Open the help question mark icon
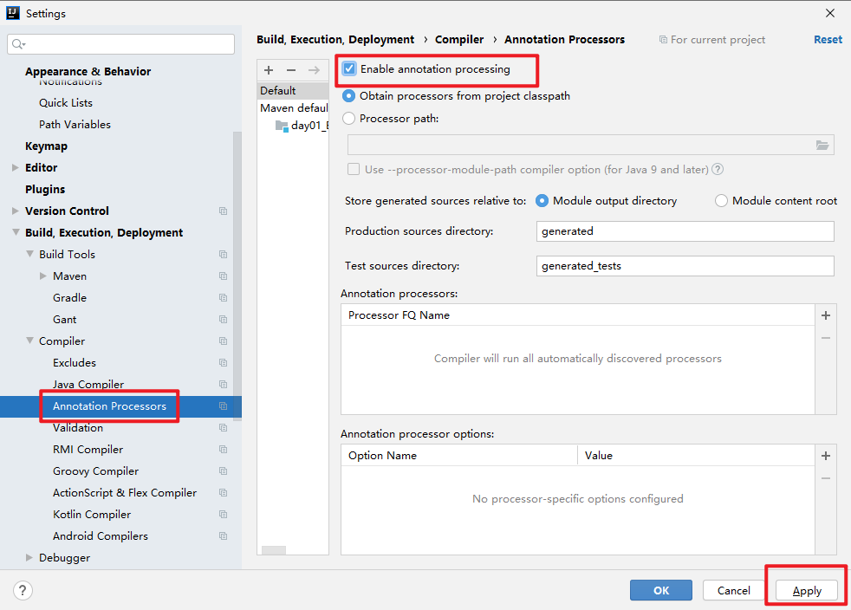851x610 pixels. (23, 590)
